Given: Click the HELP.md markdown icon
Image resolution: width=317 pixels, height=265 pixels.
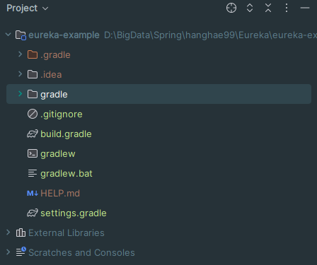Looking at the screenshot, I should [33, 194].
